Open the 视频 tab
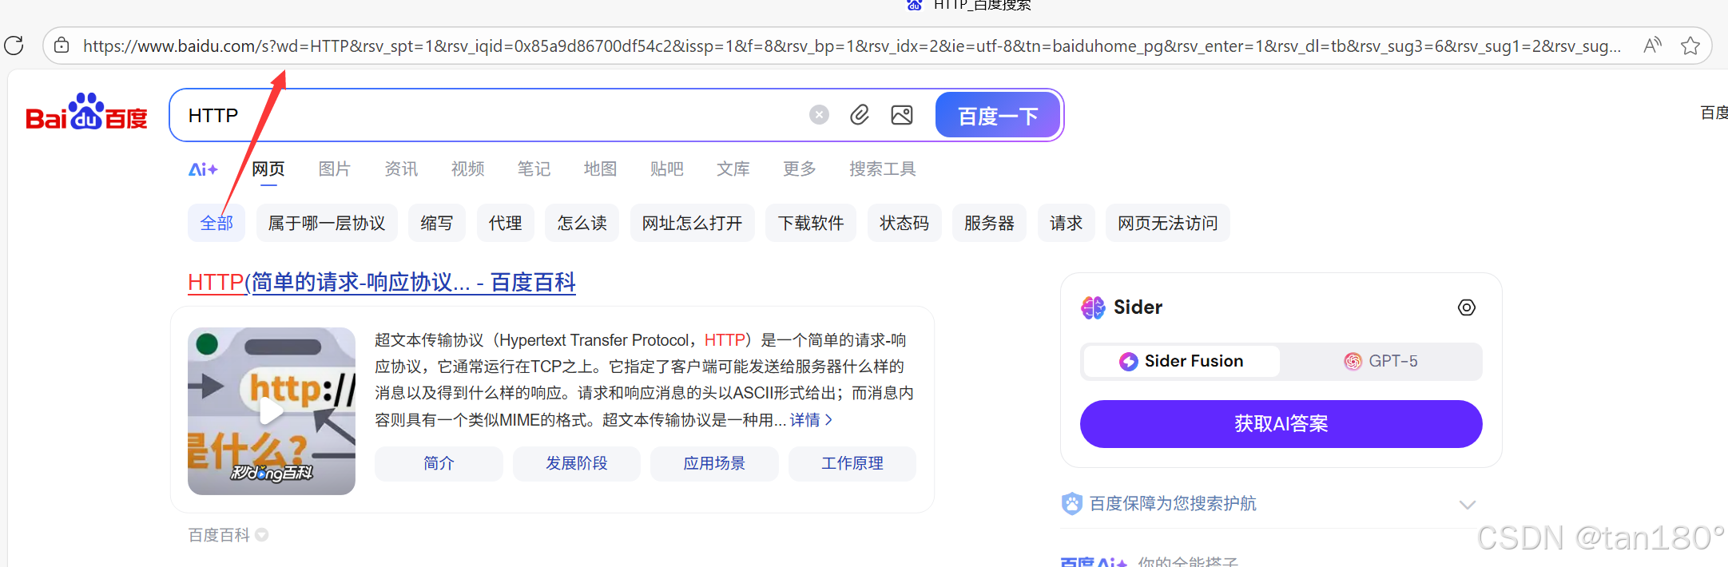This screenshot has height=567, width=1728. pyautogui.click(x=468, y=169)
